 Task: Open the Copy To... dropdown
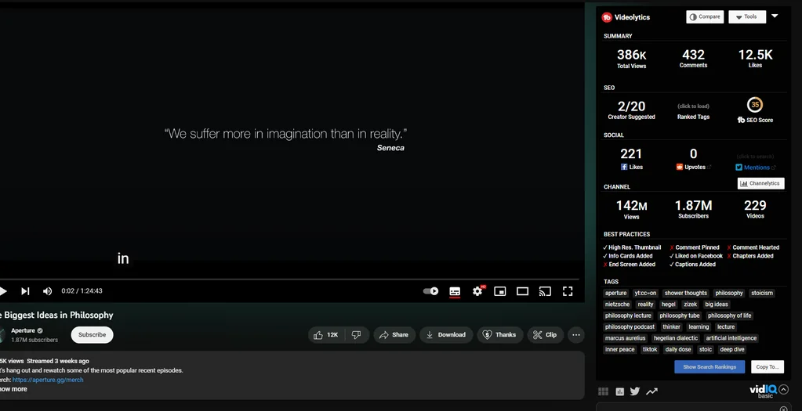pyautogui.click(x=768, y=366)
